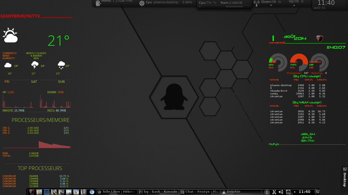Image resolution: width=348 pixels, height=195 pixels.
Task: Launch the terminal from the quick-launch bar
Action: 61,192
